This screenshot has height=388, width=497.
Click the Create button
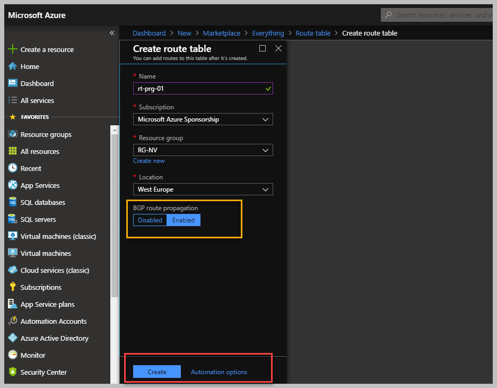pos(157,372)
